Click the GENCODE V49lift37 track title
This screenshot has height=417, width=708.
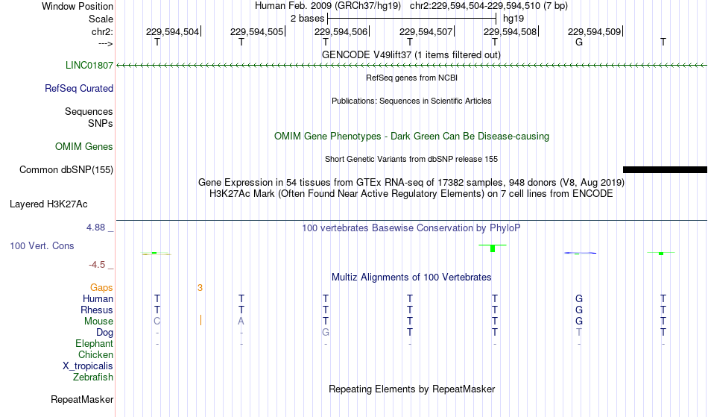[x=411, y=54]
